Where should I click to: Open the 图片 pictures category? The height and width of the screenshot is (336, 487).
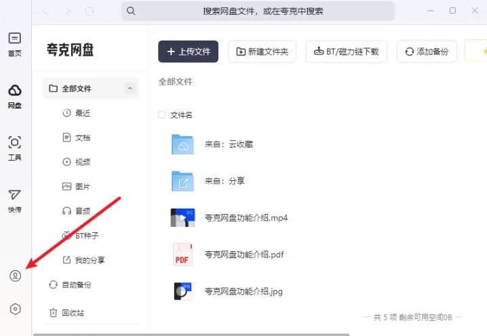click(77, 186)
